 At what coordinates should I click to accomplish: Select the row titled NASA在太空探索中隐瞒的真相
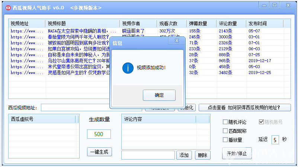(x=150, y=31)
